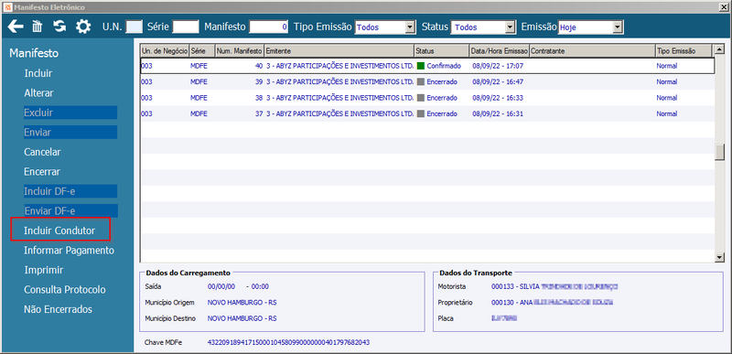Click the scrollbar down arrow
The width and height of the screenshot is (732, 354).
[x=719, y=257]
